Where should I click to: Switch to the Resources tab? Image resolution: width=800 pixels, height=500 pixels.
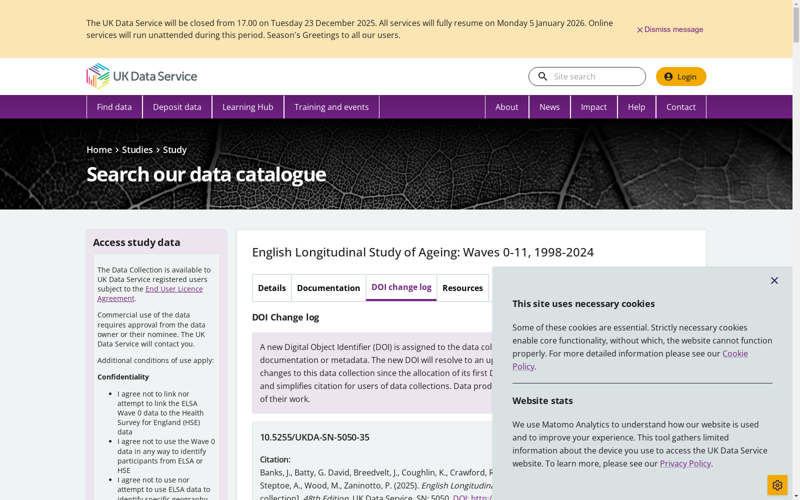[x=462, y=288]
